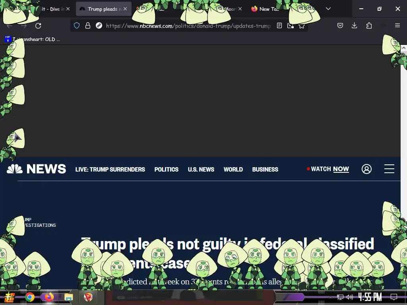This screenshot has width=407, height=305.
Task: Open the downloads panel
Action: click(x=354, y=25)
